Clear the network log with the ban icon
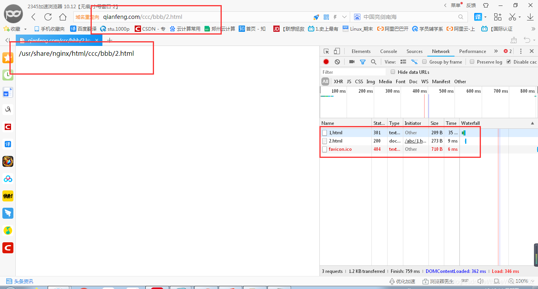The width and height of the screenshot is (538, 289). (337, 62)
